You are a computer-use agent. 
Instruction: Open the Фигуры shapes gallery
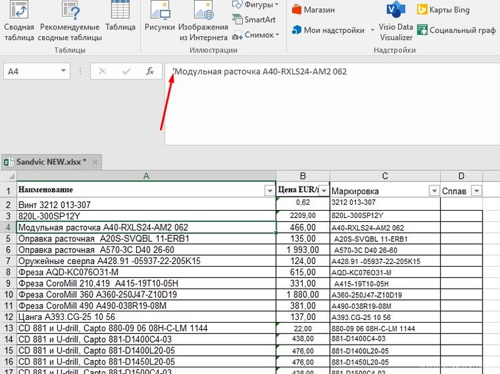[x=256, y=5]
